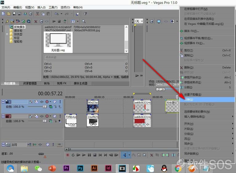Switch to 视频 FX tab
This screenshot has height=173, width=236.
point(62,83)
